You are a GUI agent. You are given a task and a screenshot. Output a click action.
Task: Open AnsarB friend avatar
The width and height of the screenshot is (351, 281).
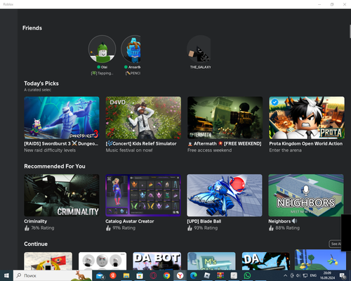coord(131,49)
